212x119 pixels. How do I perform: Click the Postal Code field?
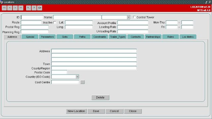[59, 72]
